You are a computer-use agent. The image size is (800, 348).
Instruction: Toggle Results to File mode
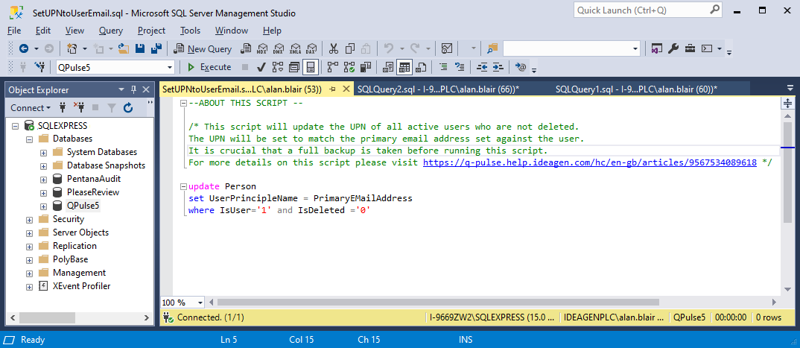pyautogui.click(x=422, y=67)
